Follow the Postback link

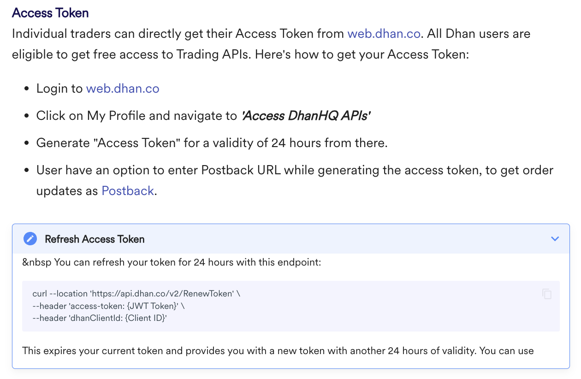[128, 191]
